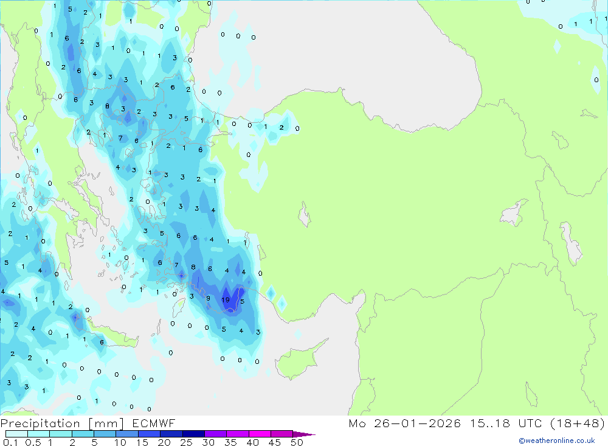Click the 30–35 mm legend color swatch
608x446 pixels.
(216, 434)
